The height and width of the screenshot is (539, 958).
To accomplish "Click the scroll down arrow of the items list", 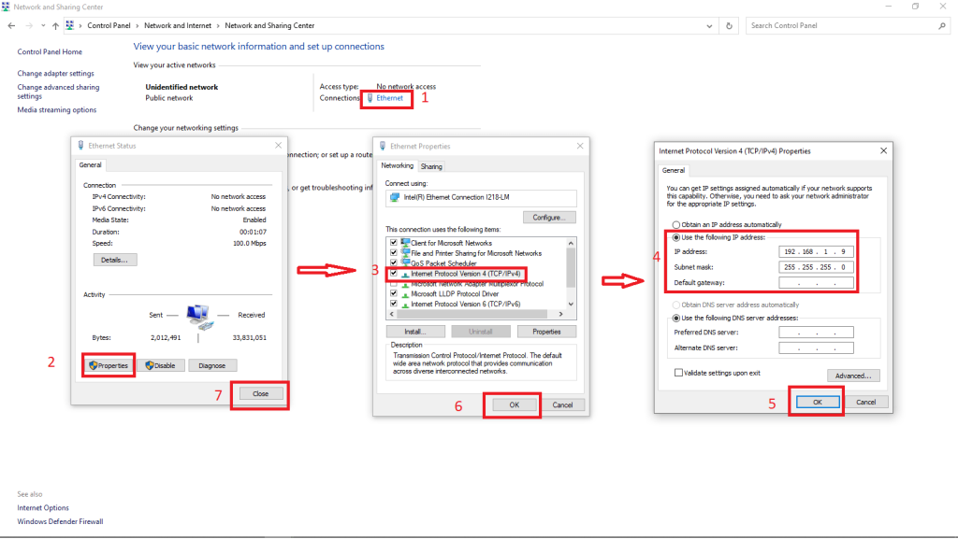I will [x=571, y=304].
